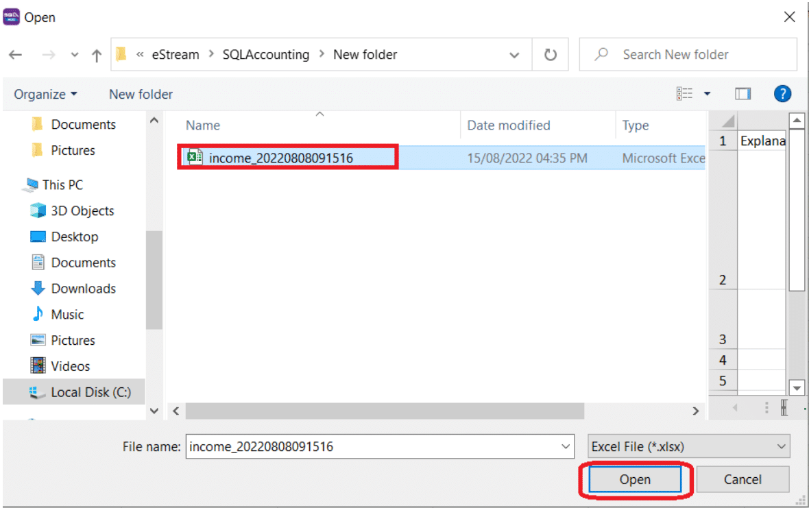Expand the File name history dropdown

tap(566, 447)
